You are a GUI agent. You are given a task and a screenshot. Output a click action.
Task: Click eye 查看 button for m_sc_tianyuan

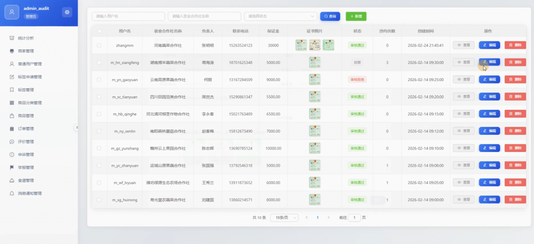464,97
